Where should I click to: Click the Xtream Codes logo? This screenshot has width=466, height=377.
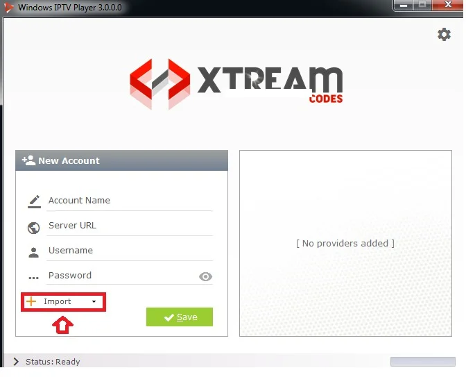click(x=236, y=84)
